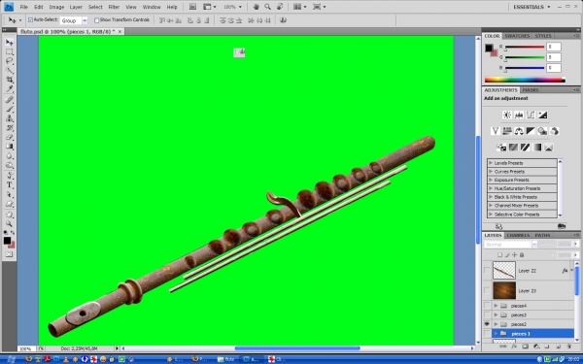Open the Essentials workspace dropdown
Image resolution: width=583 pixels, height=364 pixels.
coord(532,7)
